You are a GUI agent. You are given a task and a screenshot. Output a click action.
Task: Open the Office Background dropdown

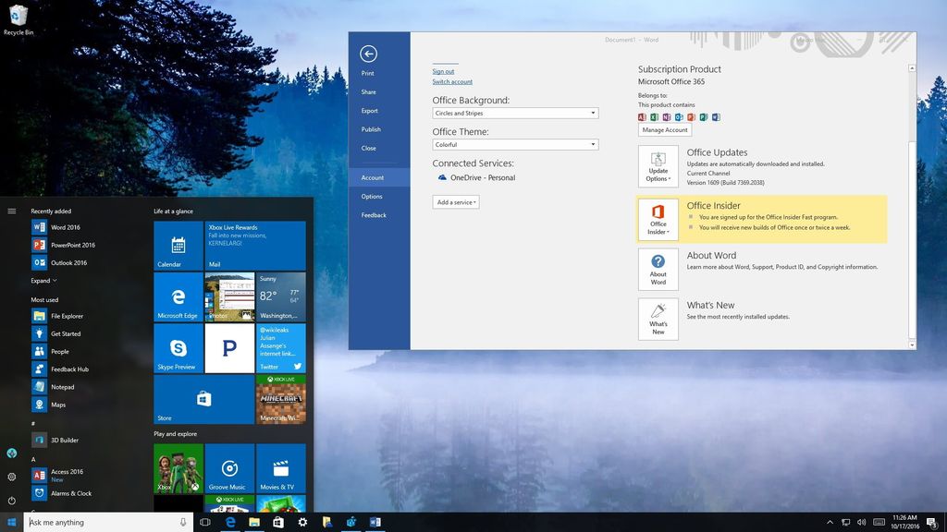point(514,113)
